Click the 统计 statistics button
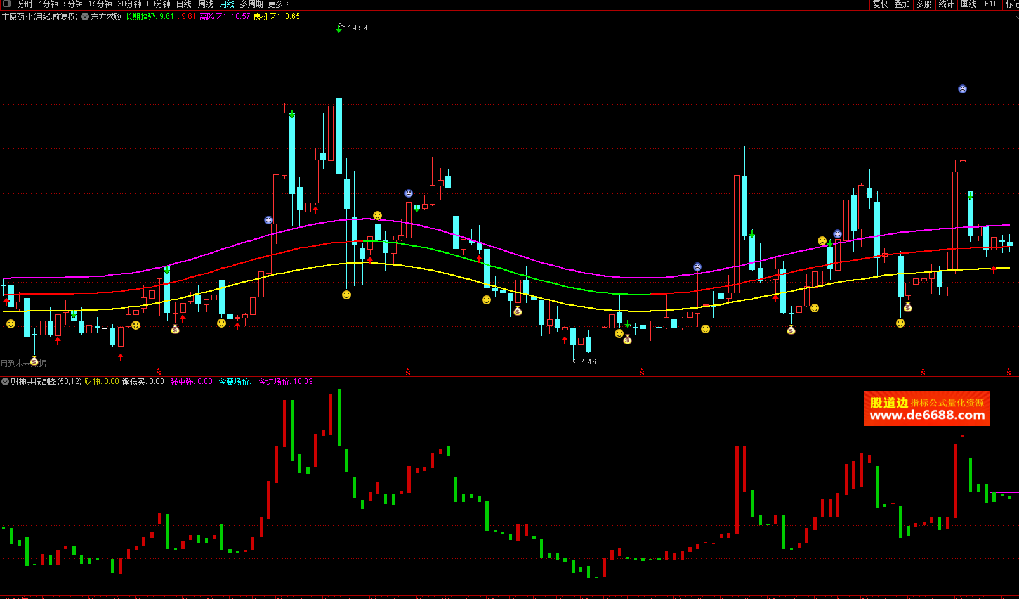 point(946,4)
